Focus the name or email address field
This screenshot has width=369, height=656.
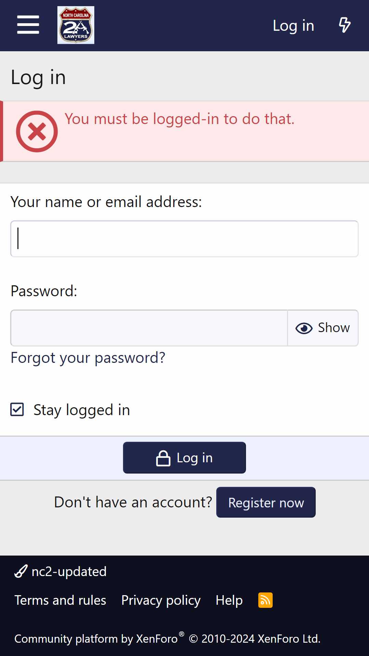coord(184,239)
